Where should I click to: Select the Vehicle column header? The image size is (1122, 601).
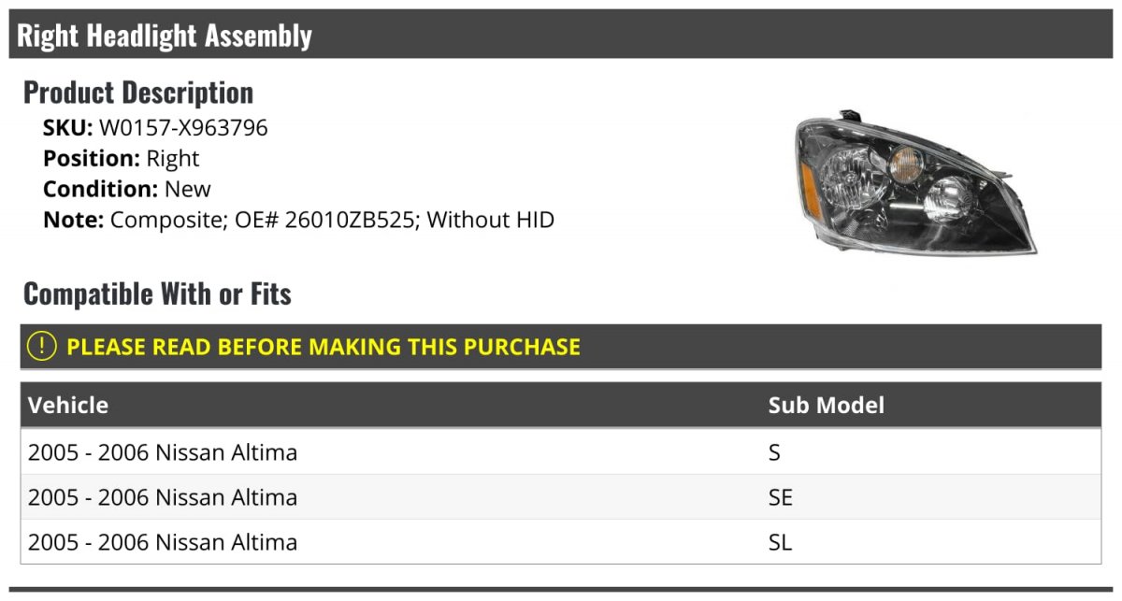coord(68,405)
